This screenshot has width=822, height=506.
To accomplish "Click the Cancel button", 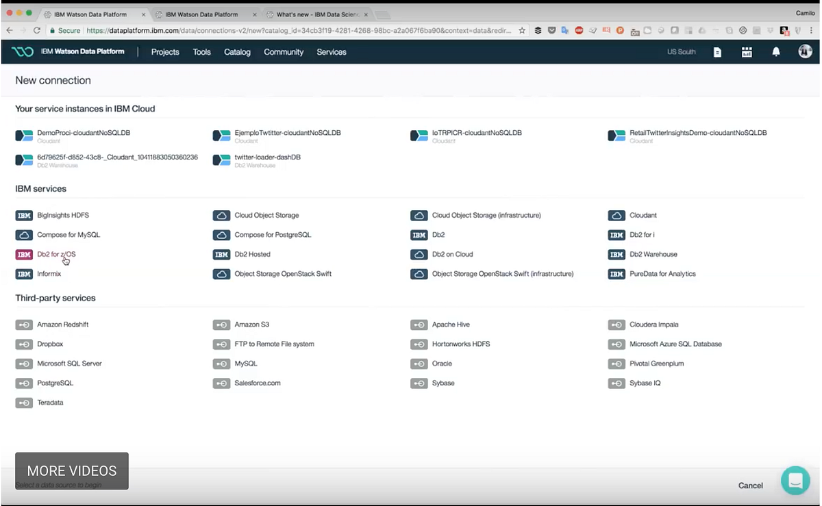I will click(x=750, y=485).
